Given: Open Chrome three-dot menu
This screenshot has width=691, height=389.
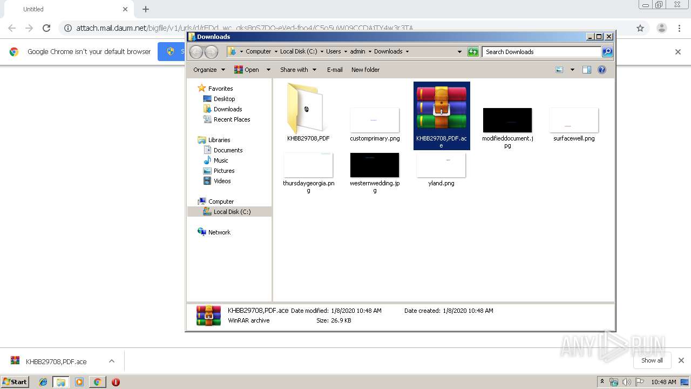Looking at the screenshot, I should click(680, 28).
